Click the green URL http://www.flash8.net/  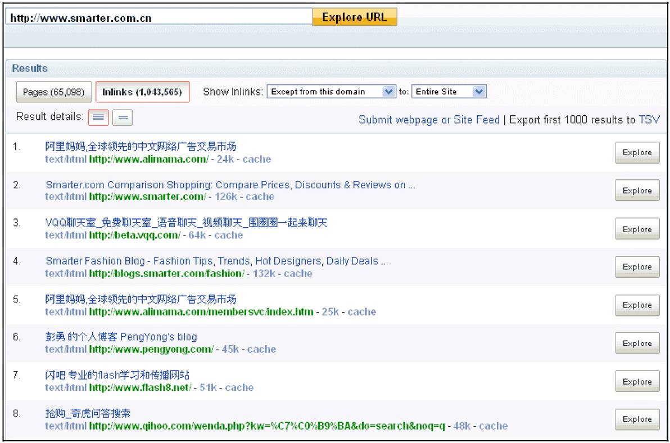[x=140, y=388]
